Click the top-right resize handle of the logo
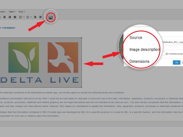Screen dimensions: 183x137 point(81,38)
